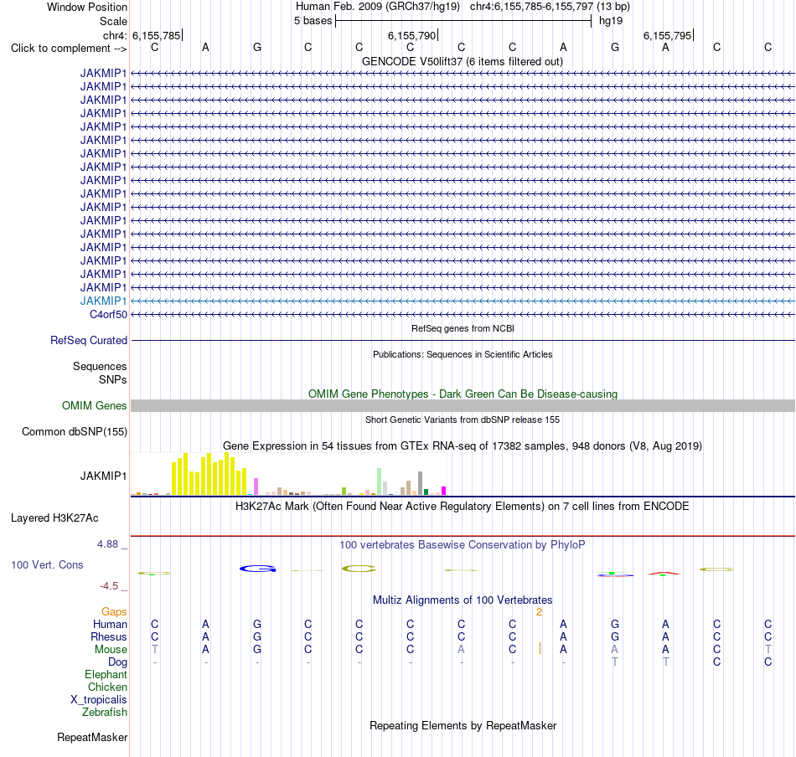Open 'Publications: Sequences in Scientific Articles' title
796x757 pixels.
(463, 354)
